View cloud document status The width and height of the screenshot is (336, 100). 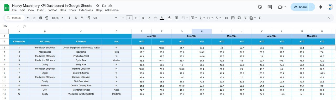110,6
